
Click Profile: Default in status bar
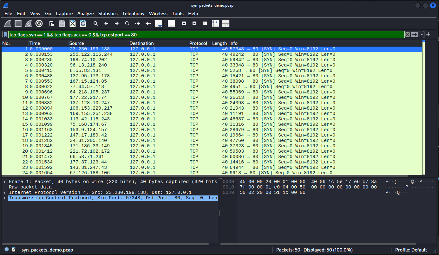[x=411, y=250]
